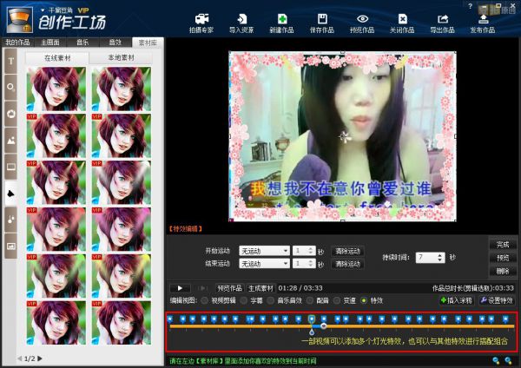This screenshot has height=368, width=521.
Task: Click the gray round handle on timeline track
Action: click(324, 326)
